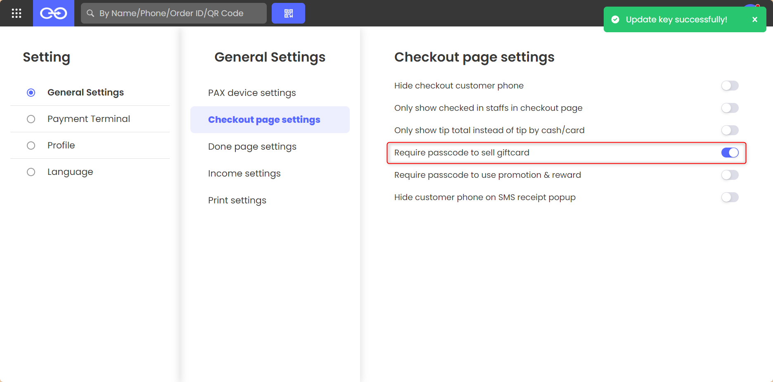This screenshot has height=382, width=773.
Task: Open Done page settings
Action: pos(252,147)
